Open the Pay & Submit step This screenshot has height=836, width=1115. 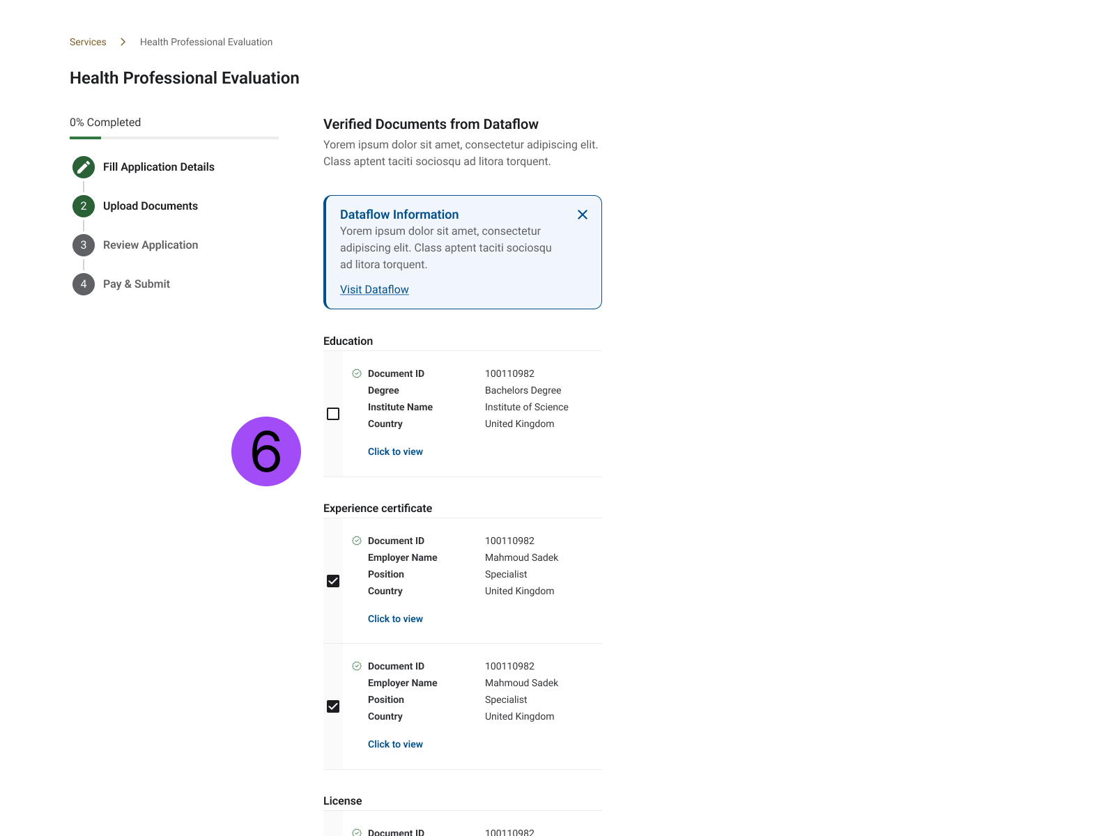(137, 284)
